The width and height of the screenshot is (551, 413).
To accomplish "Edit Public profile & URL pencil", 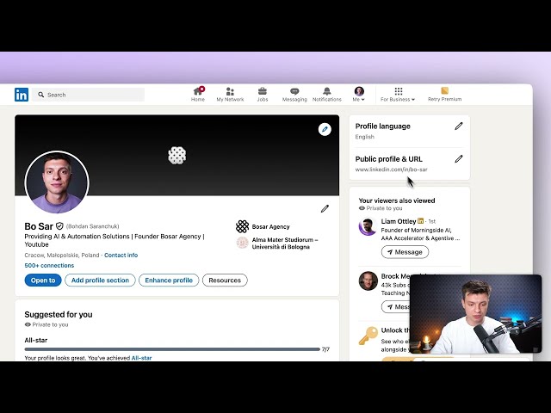I will pyautogui.click(x=459, y=159).
